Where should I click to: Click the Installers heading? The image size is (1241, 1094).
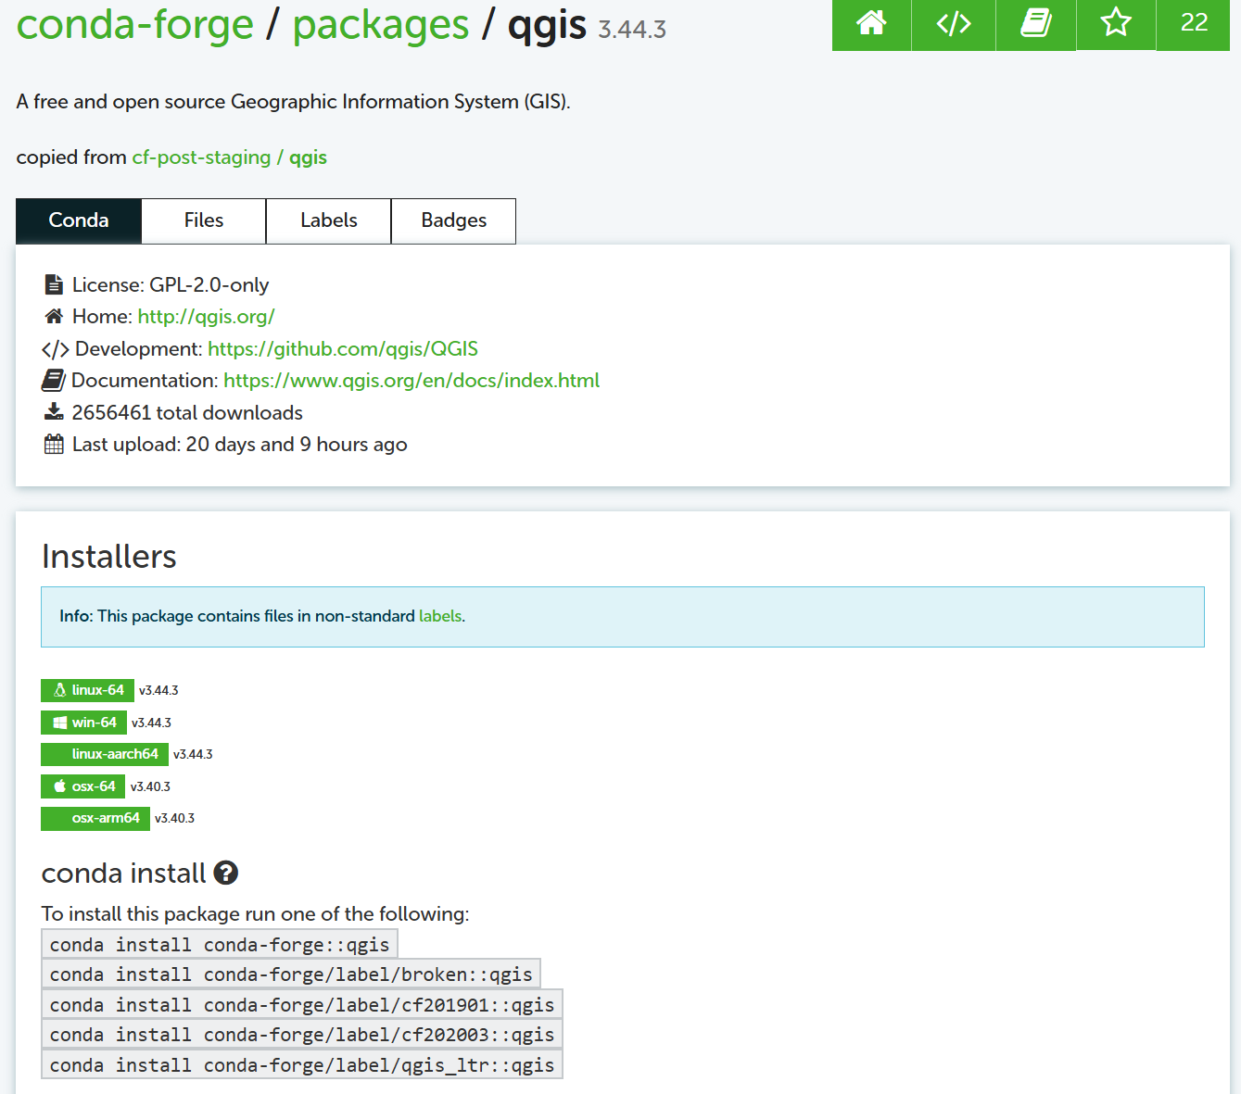(109, 557)
